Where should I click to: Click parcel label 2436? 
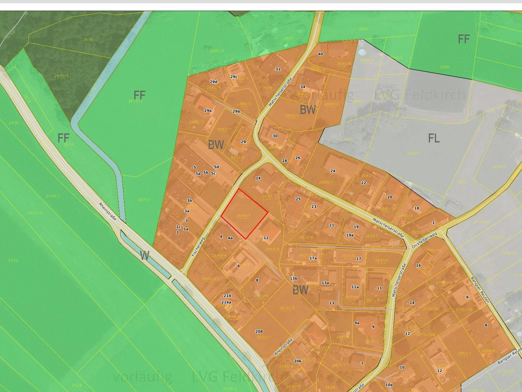pyautogui.click(x=14, y=123)
